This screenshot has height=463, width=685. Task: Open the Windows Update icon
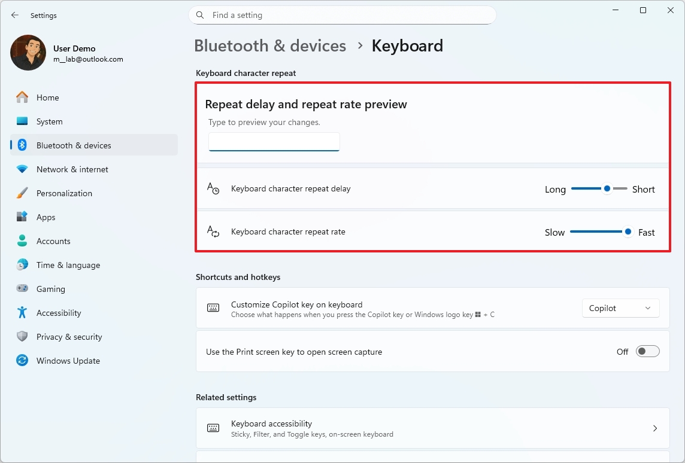click(22, 360)
